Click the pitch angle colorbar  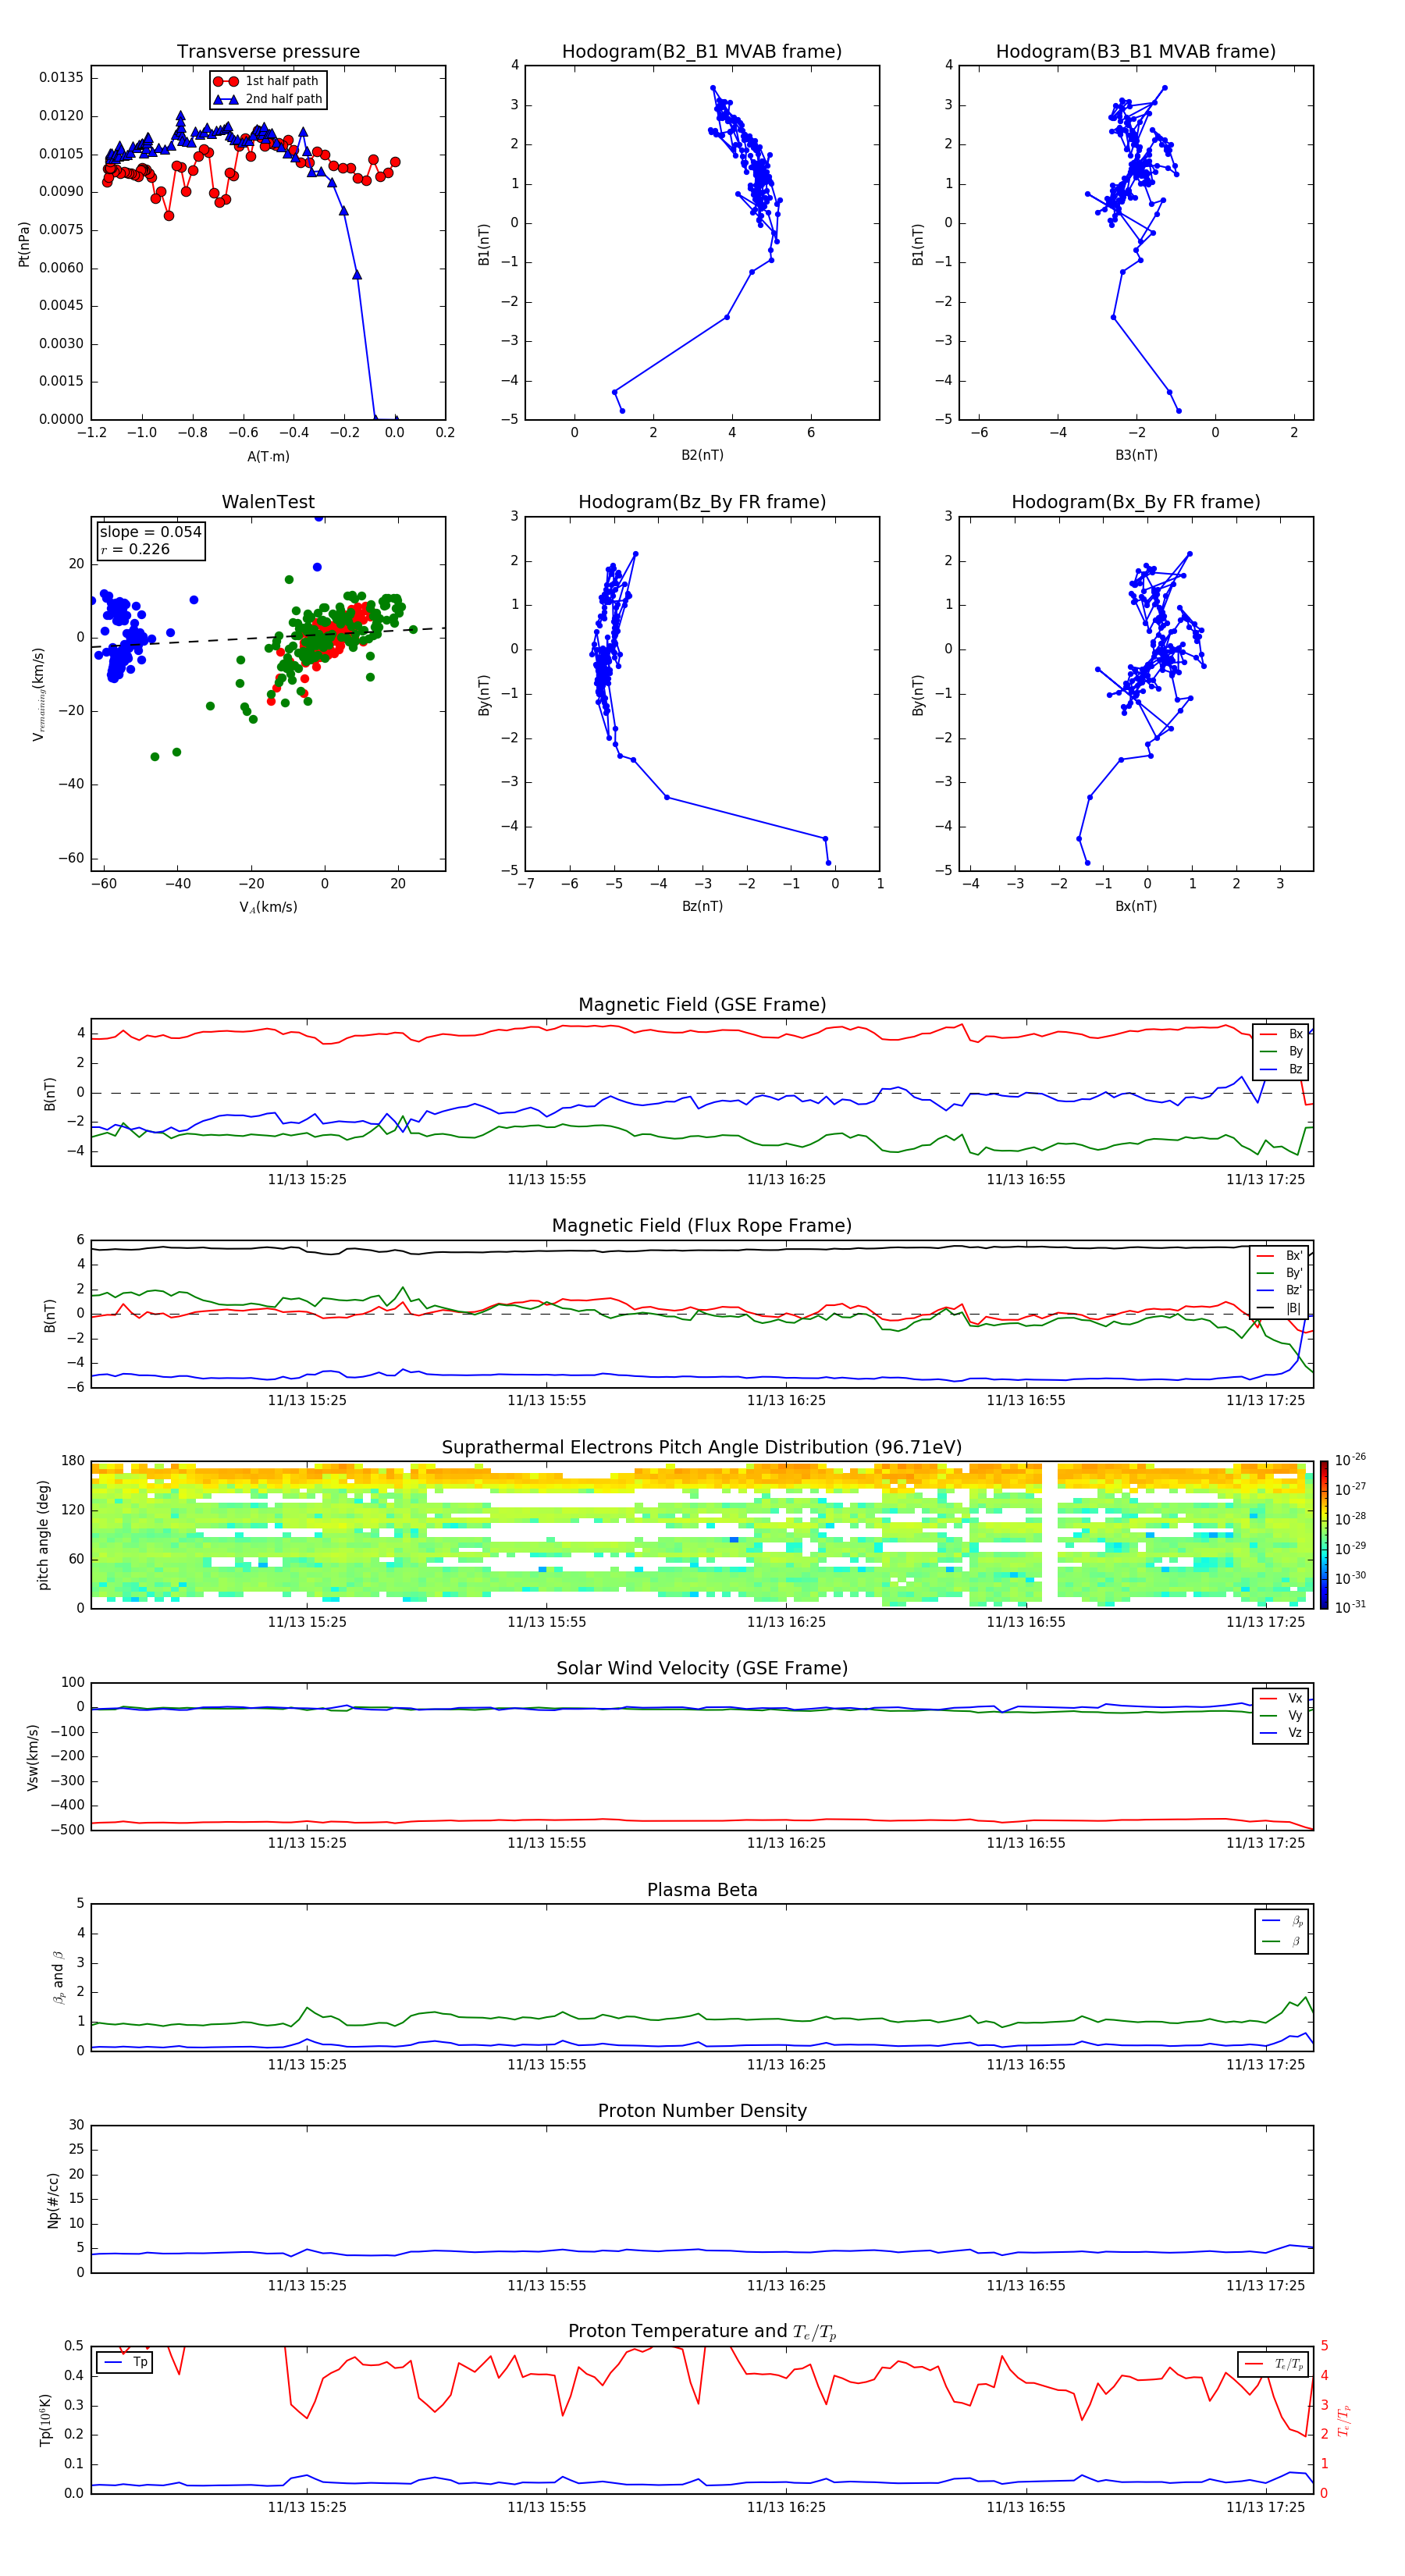pyautogui.click(x=1324, y=1535)
